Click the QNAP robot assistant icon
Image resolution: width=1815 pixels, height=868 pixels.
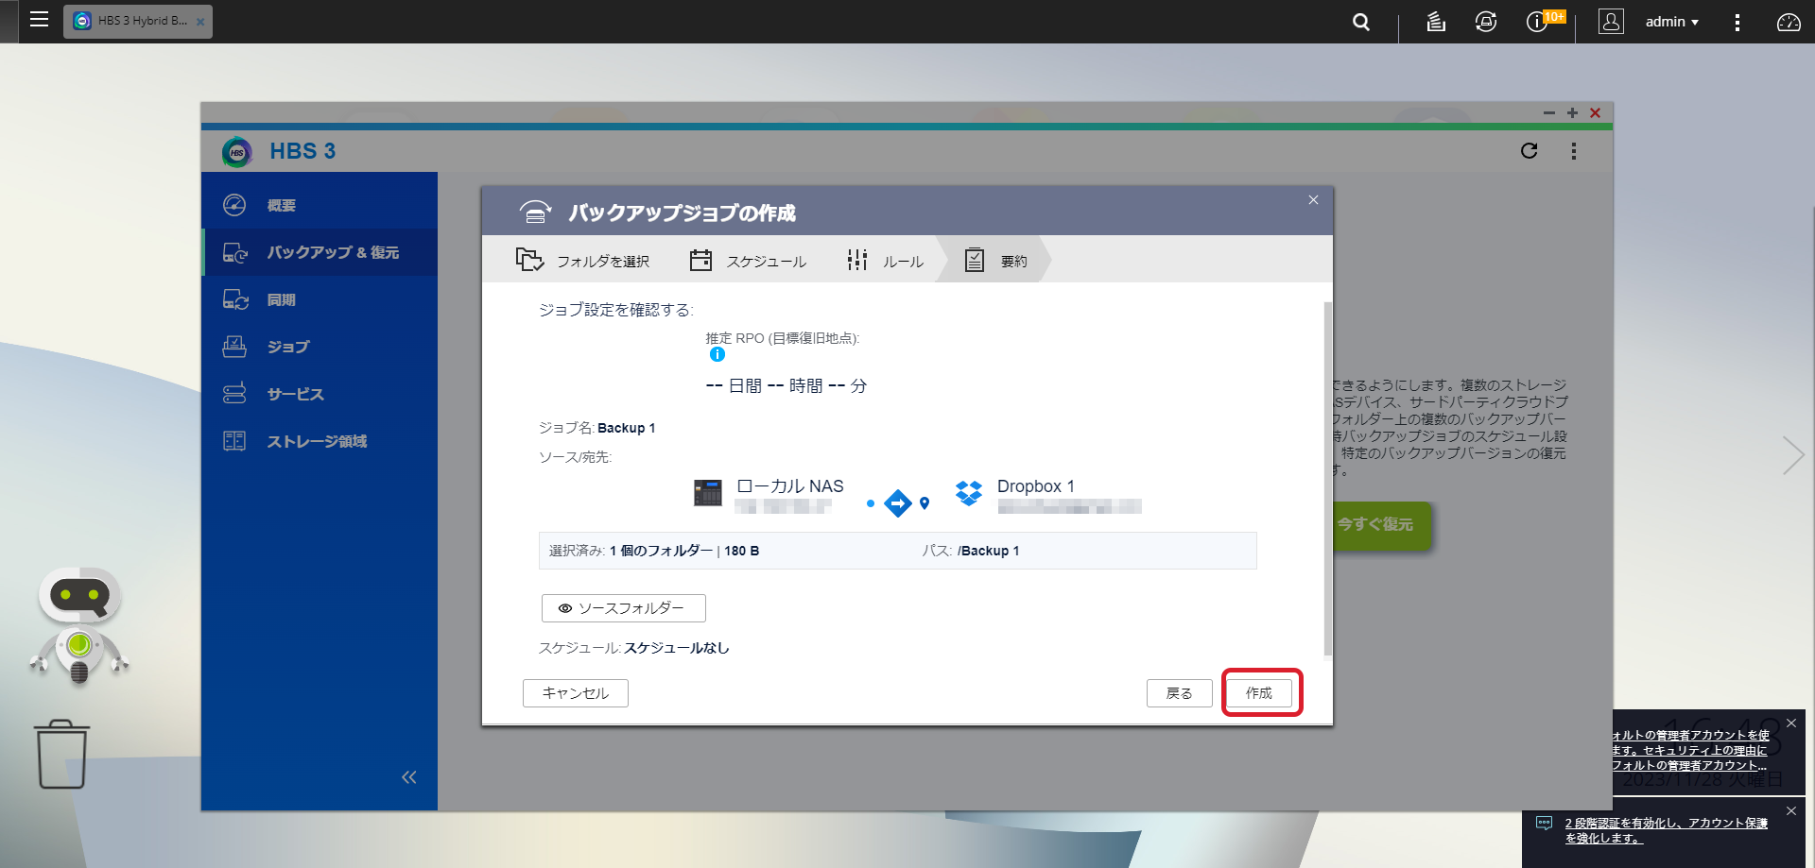[79, 626]
